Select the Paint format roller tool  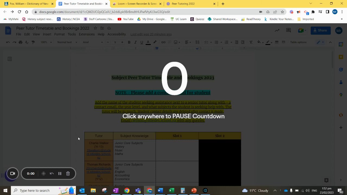coord(33,42)
